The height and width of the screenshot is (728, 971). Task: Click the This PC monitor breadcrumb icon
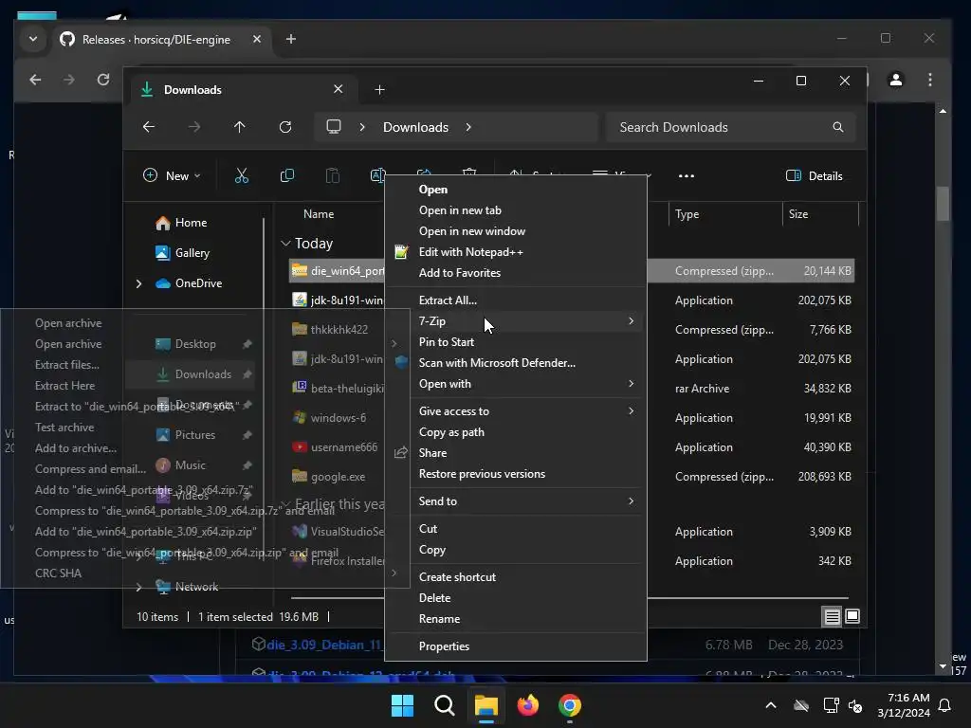pyautogui.click(x=334, y=127)
